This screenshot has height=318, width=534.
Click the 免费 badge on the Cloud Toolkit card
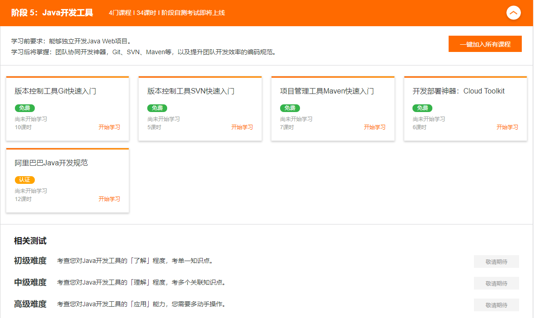pyautogui.click(x=422, y=108)
